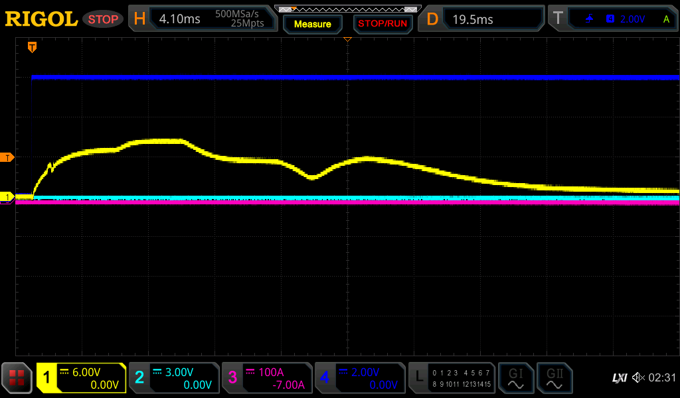Click the LXI network status icon
The image size is (680, 398).
click(x=619, y=377)
